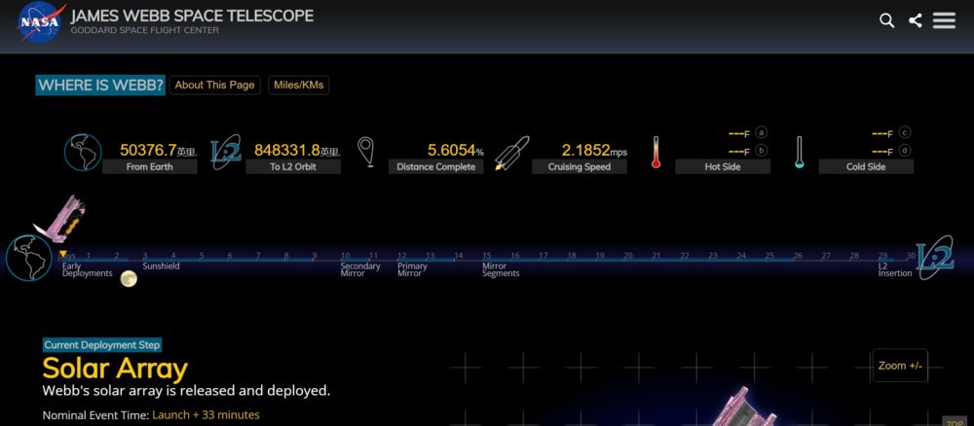Image resolution: width=974 pixels, height=426 pixels.
Task: Click the blue thermometer Cold Side icon
Action: pyautogui.click(x=800, y=153)
